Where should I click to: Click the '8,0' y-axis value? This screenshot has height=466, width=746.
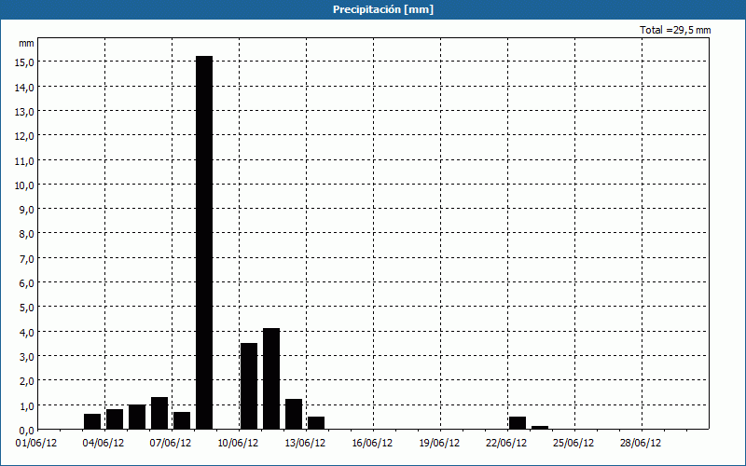26,235
